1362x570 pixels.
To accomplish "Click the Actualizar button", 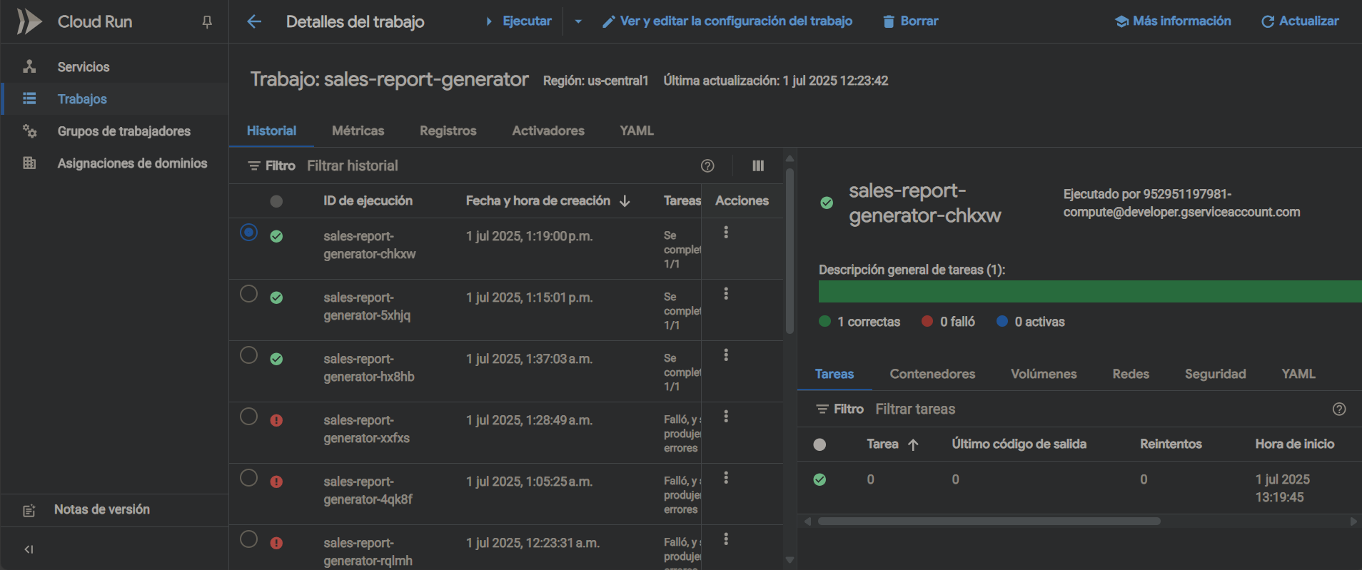I will pos(1300,21).
